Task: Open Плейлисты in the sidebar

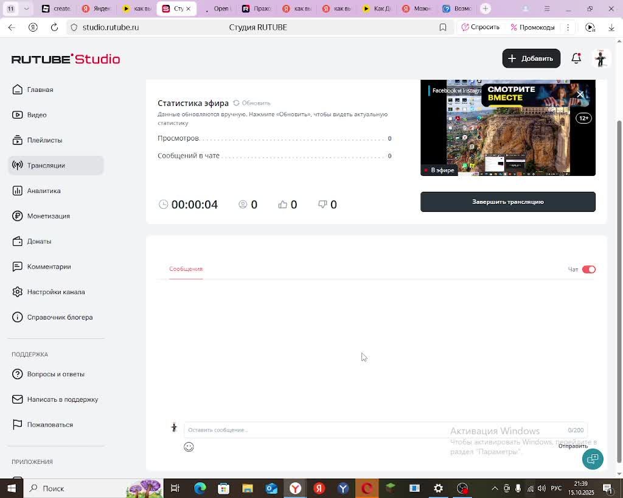Action: (x=37, y=140)
